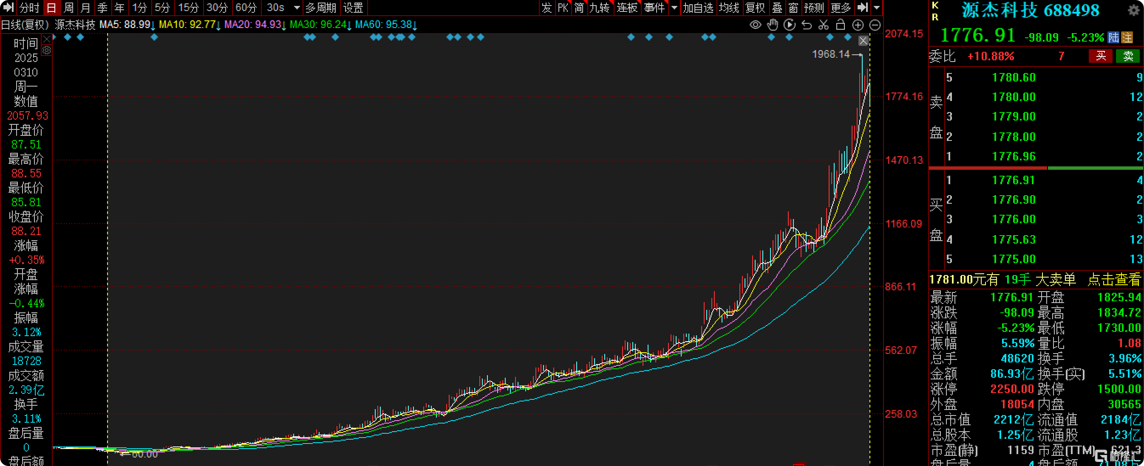The width and height of the screenshot is (1144, 466).
Task: Click the MA5 indicator label
Action: pos(127,25)
